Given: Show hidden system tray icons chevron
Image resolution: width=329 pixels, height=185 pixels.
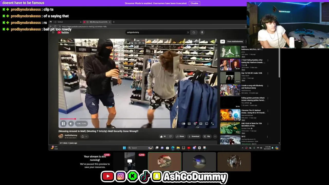Looking at the screenshot, I should 242,148.
